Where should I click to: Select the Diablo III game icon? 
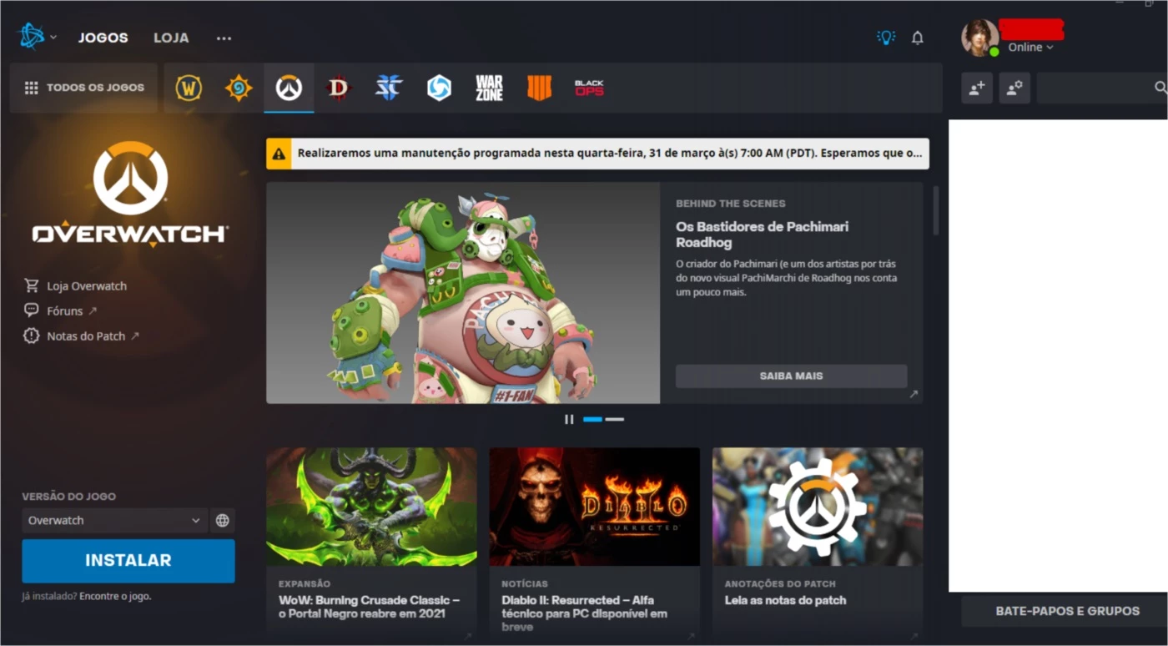[339, 88]
